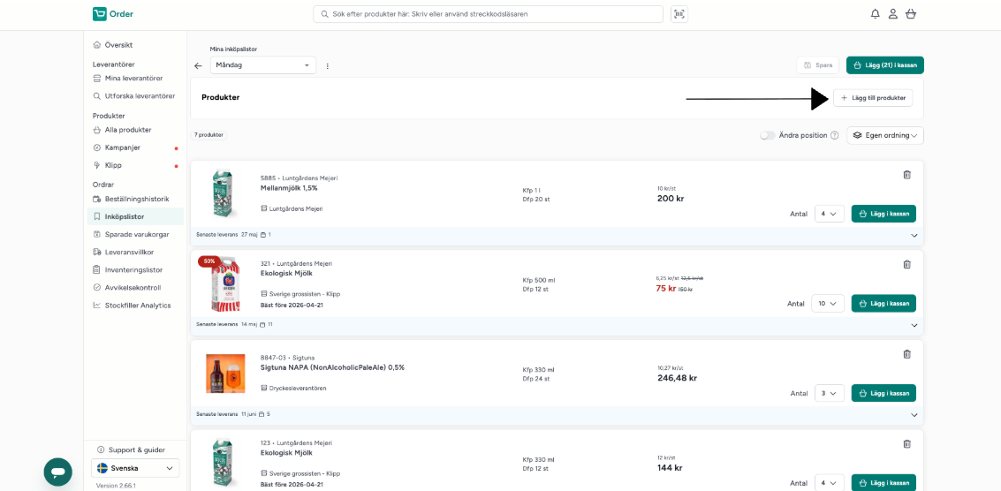Select the Svenska language selector
Viewport: 1001px width, 491px height.
tap(135, 468)
